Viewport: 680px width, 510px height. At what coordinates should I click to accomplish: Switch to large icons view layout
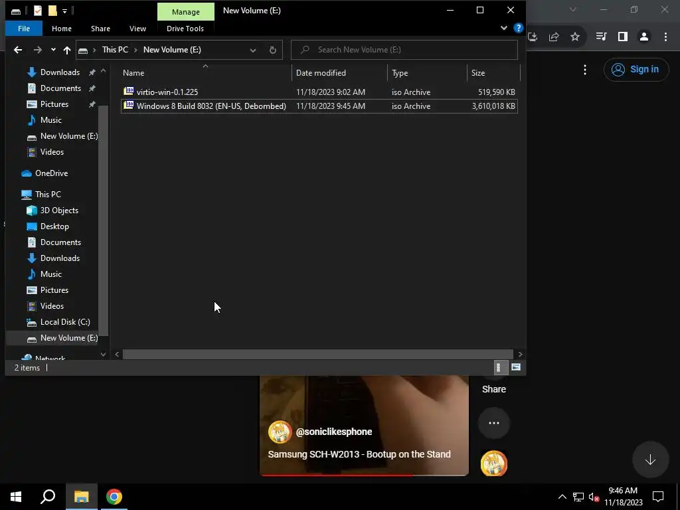coord(515,368)
